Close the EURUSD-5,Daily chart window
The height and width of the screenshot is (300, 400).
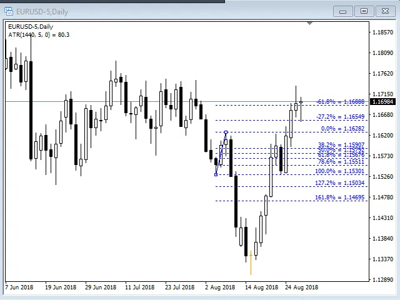click(385, 11)
